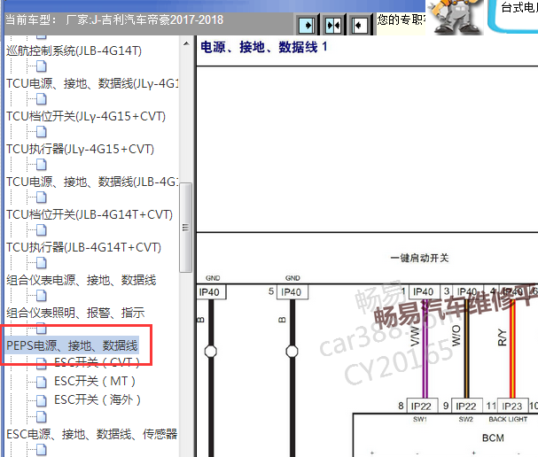Click the right-arrow panel toolbar button

click(x=307, y=25)
